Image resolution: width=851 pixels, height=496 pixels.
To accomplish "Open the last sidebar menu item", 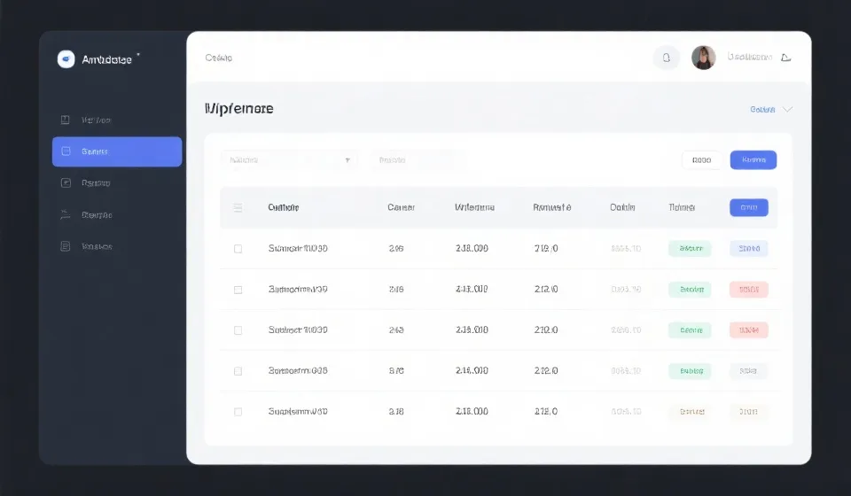I will tap(97, 246).
